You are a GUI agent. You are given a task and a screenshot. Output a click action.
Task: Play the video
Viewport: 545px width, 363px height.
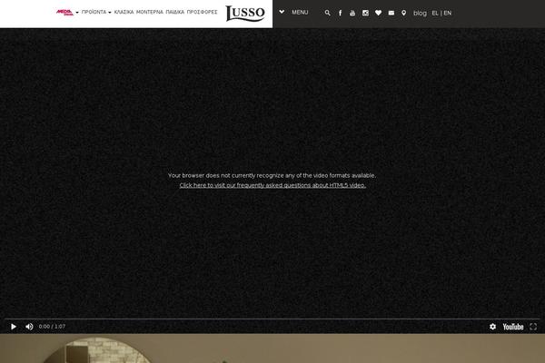coord(14,327)
